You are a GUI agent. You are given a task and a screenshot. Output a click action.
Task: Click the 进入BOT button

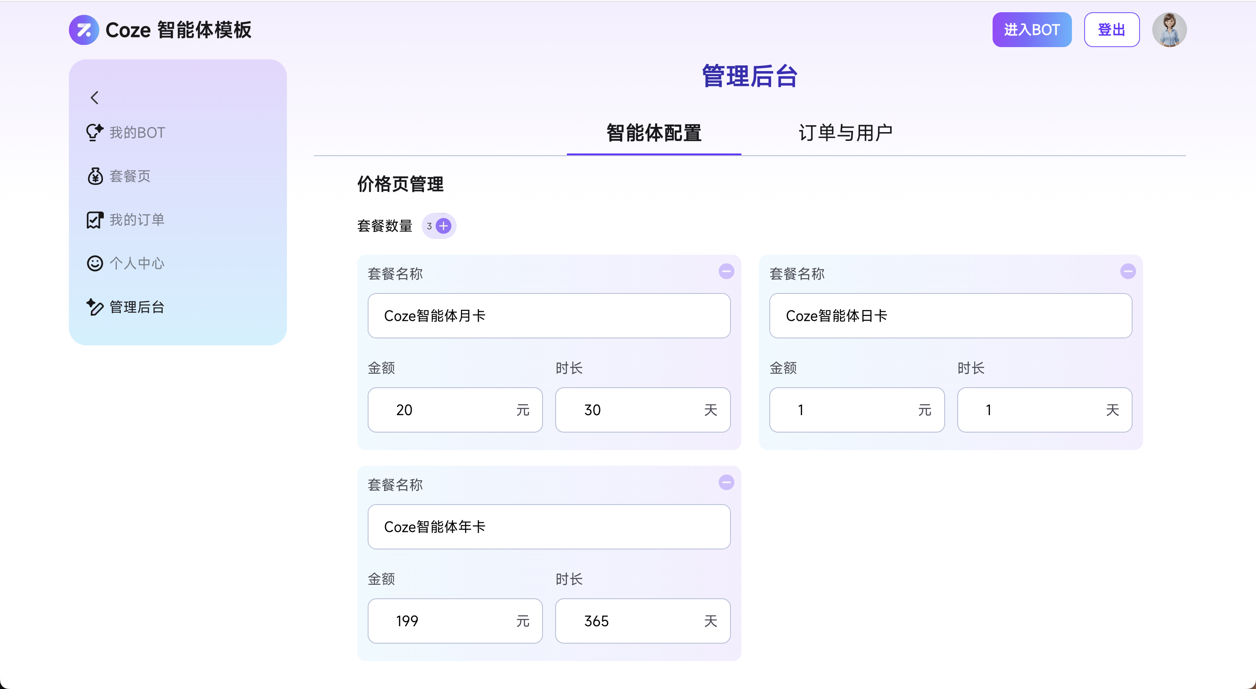coord(1032,30)
